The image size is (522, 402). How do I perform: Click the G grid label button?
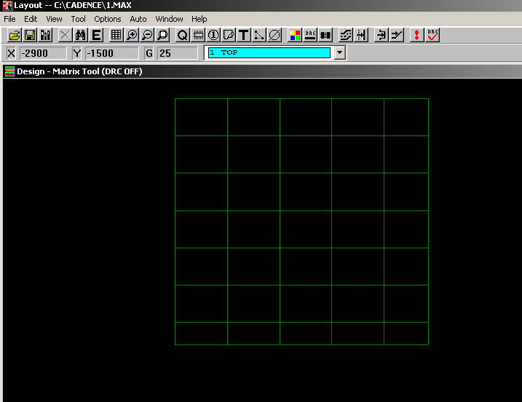click(x=149, y=53)
